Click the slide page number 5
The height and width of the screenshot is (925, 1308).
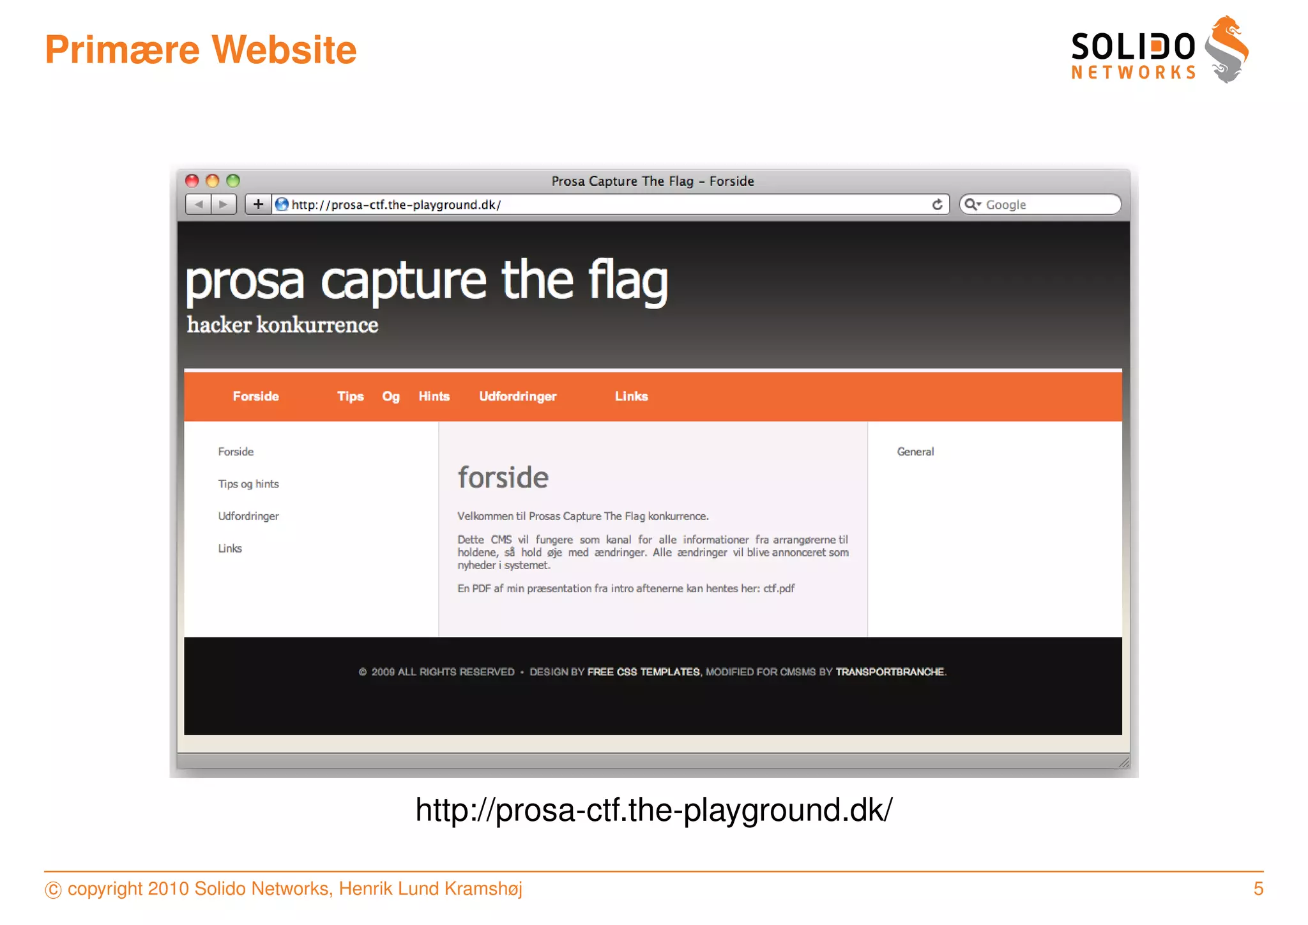pyautogui.click(x=1258, y=889)
